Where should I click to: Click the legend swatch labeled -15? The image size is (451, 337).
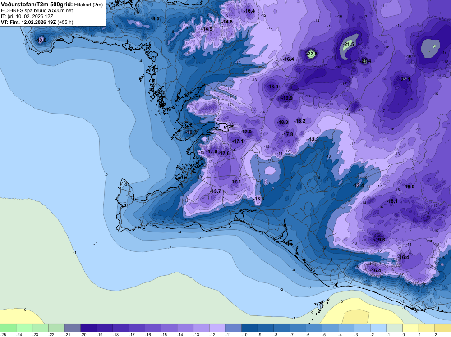click(x=169, y=328)
